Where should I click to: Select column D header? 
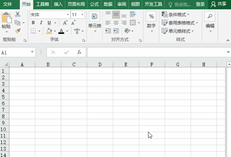coord(100,64)
